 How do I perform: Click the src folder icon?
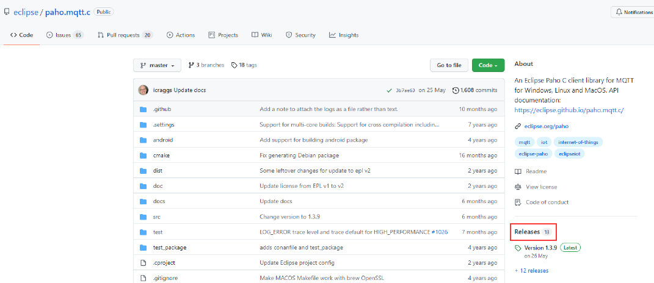click(144, 217)
